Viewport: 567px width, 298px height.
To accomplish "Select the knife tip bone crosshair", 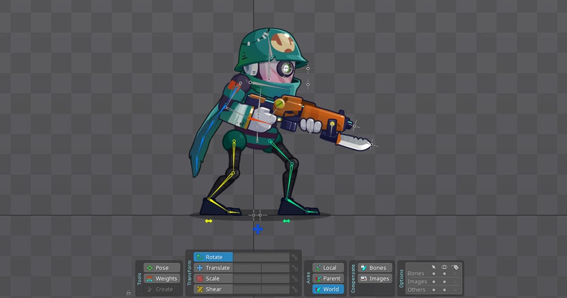I will click(371, 144).
